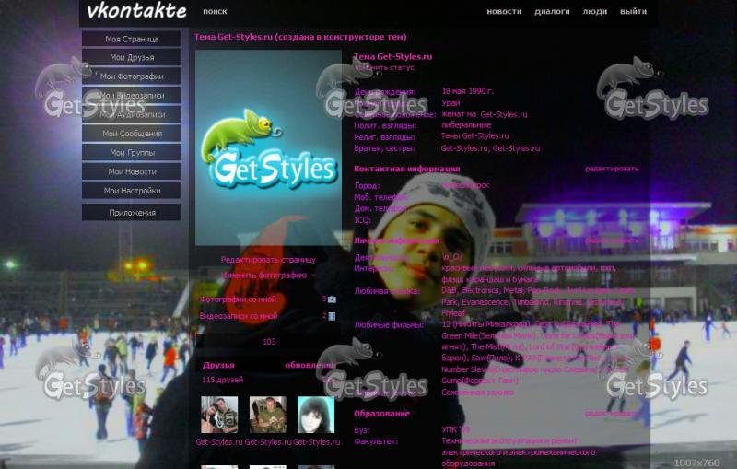This screenshot has height=469, width=737.
Task: Open the video icon beside Видеозаписи со мной
Action: coord(332,316)
